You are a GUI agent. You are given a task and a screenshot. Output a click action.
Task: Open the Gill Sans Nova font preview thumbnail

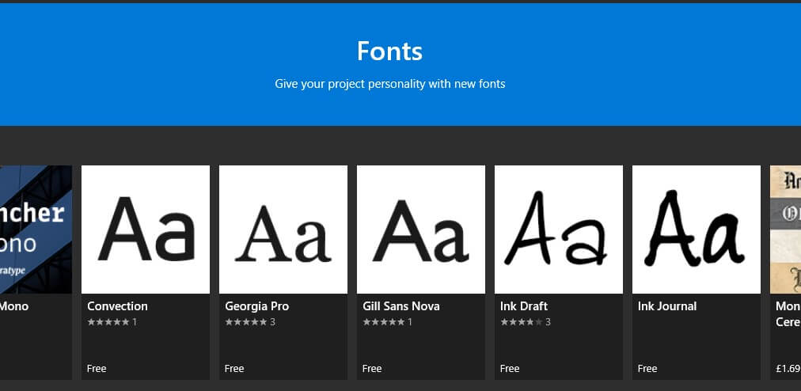point(421,230)
